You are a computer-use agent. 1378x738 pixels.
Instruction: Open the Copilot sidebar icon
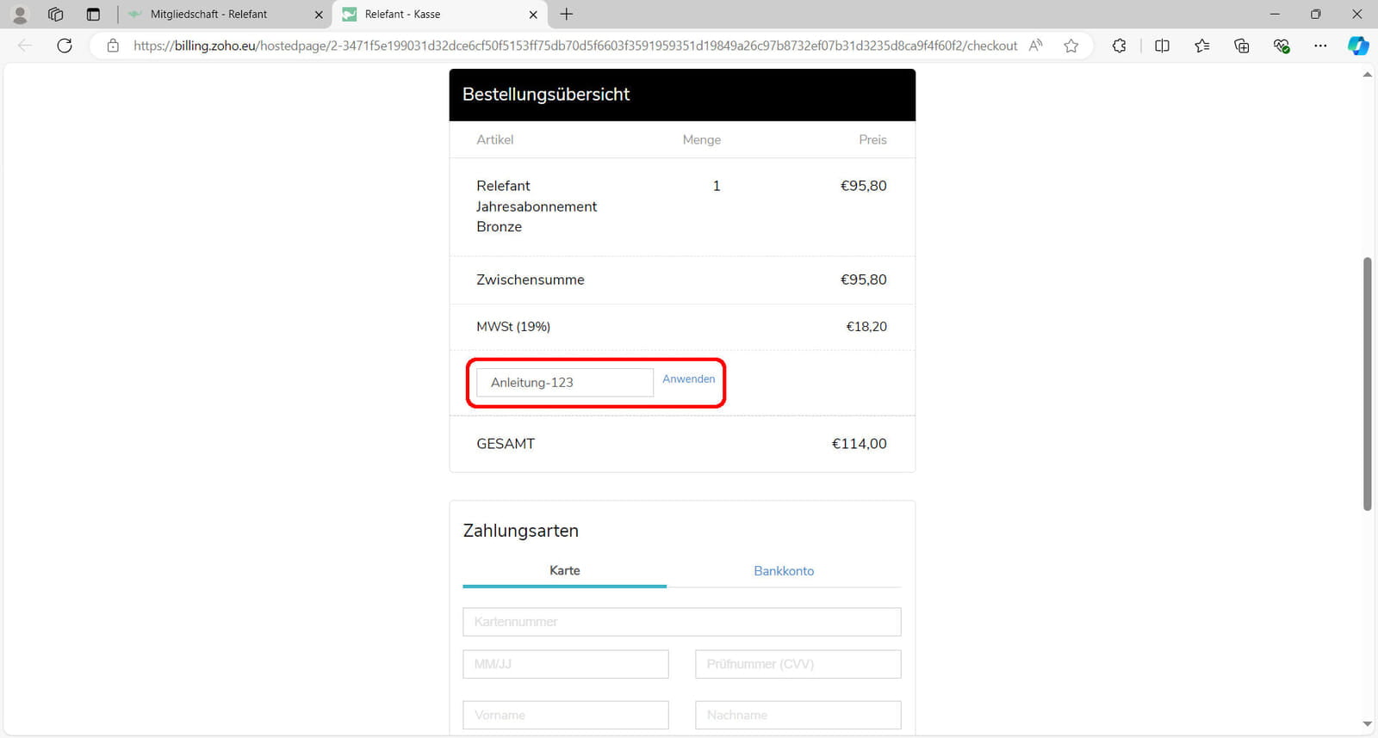1358,46
